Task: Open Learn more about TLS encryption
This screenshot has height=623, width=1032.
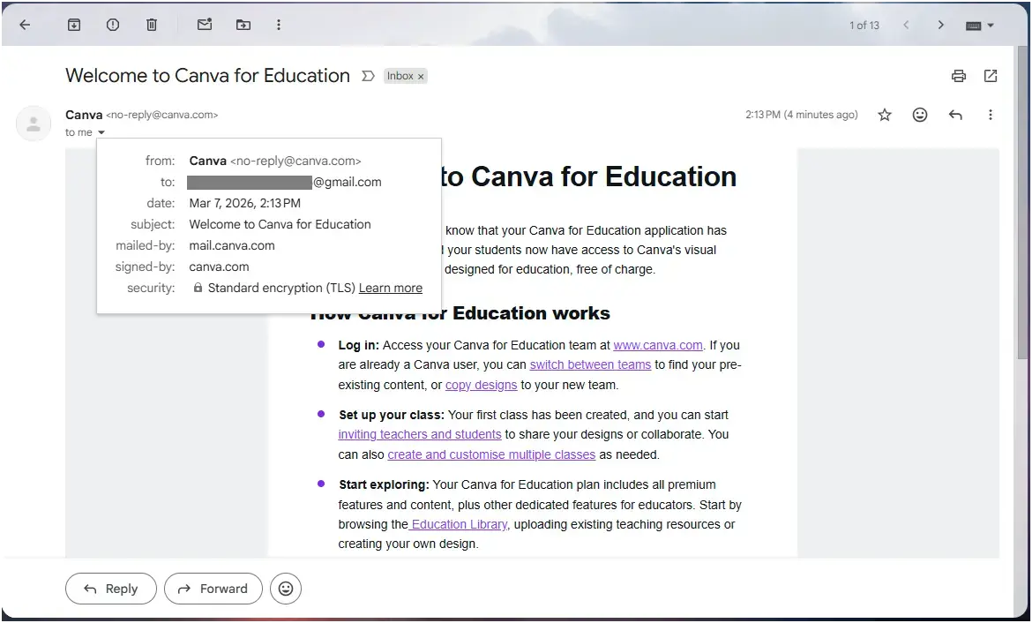Action: pyautogui.click(x=390, y=288)
